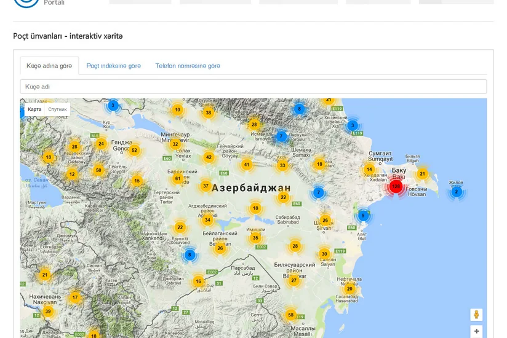
Task: Open the red 128 cluster at Baku
Action: (396, 187)
